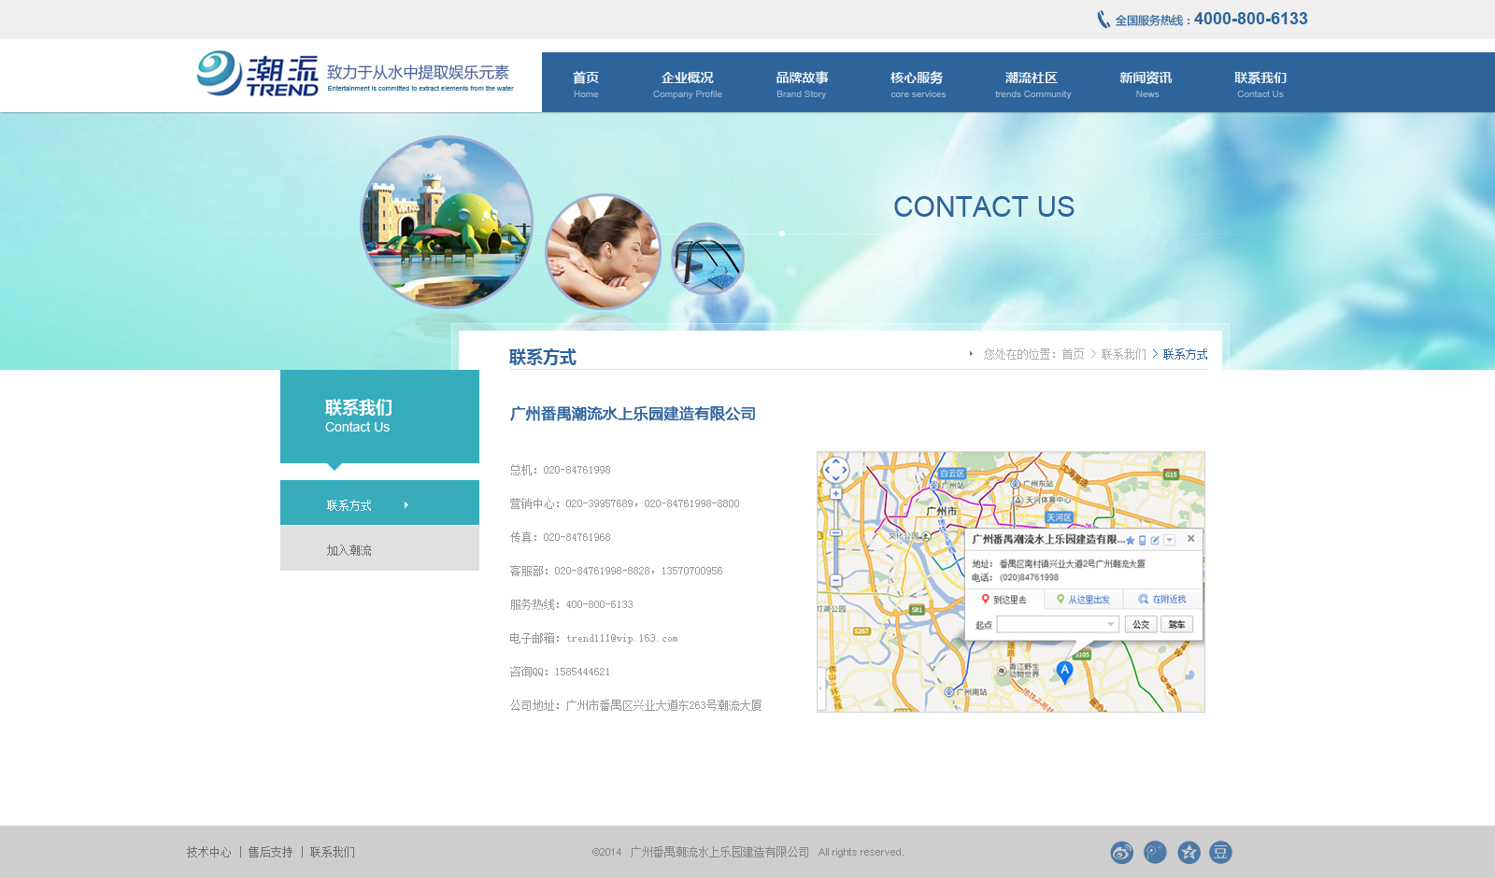Switch to 从这里出发 tab
The width and height of the screenshot is (1495, 878).
(1083, 600)
